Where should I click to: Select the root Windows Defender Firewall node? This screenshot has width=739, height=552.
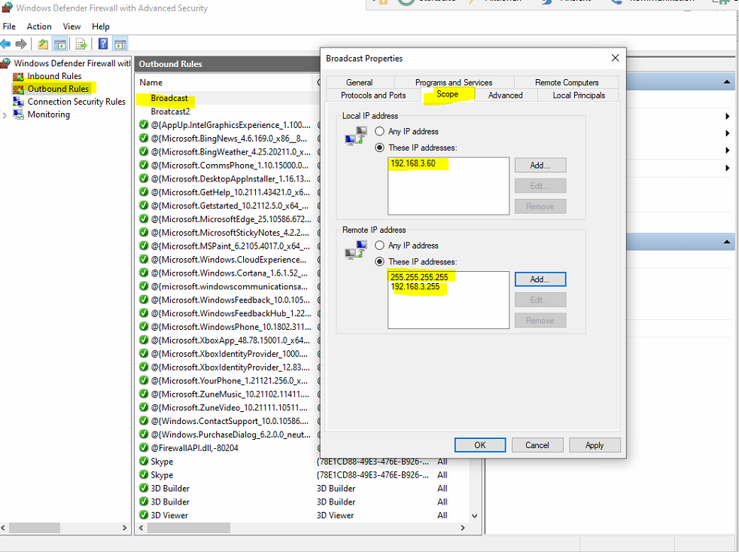tap(71, 63)
